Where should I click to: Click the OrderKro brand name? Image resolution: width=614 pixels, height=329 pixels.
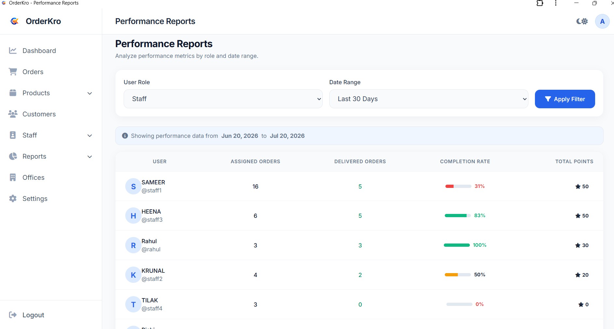(x=43, y=21)
